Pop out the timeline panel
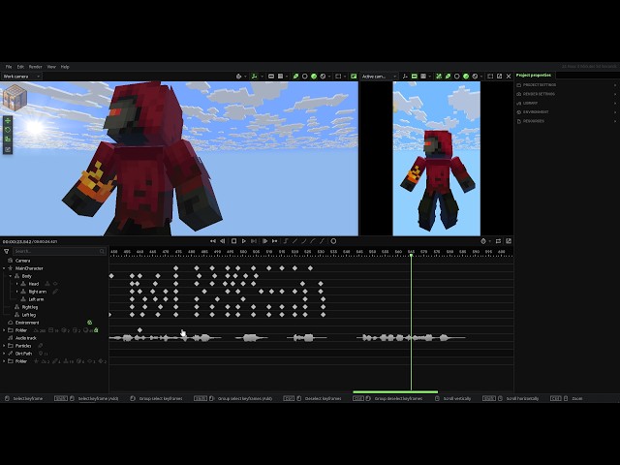The height and width of the screenshot is (465, 620). click(509, 241)
